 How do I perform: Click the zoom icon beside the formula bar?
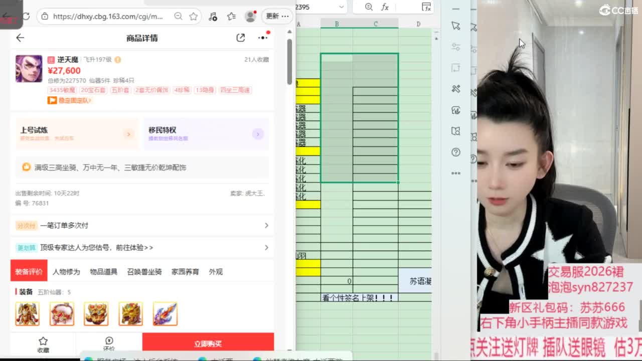[x=369, y=7]
